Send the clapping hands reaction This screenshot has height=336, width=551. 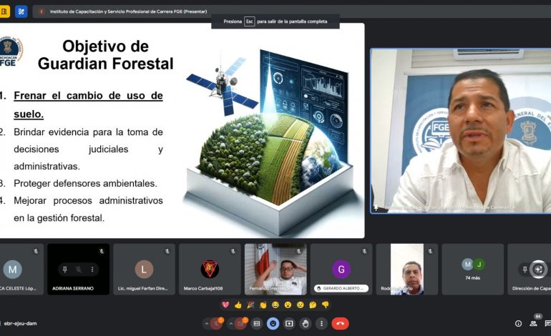(x=263, y=305)
